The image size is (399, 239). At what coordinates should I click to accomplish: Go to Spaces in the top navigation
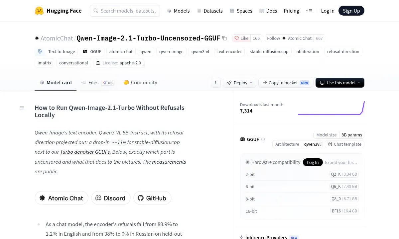(x=241, y=11)
